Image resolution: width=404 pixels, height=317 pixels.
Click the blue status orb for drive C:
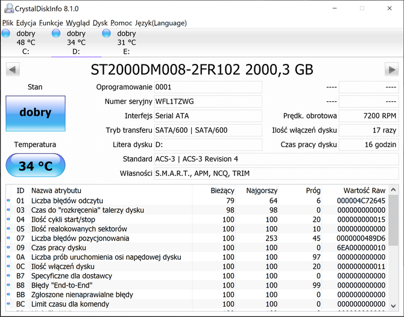coord(6,34)
